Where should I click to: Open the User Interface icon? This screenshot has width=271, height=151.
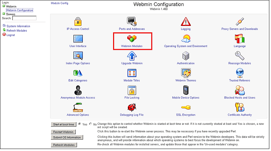click(x=78, y=39)
